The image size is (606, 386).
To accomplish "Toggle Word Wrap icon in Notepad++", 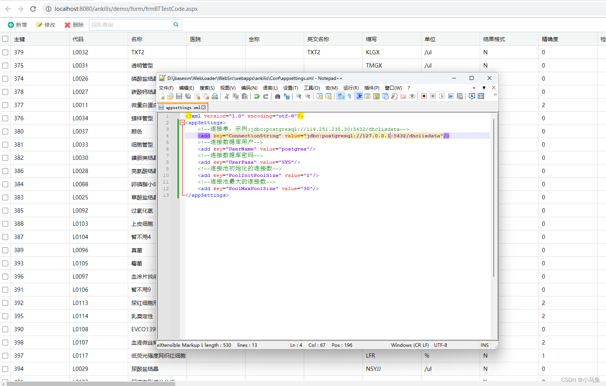I will 341,96.
